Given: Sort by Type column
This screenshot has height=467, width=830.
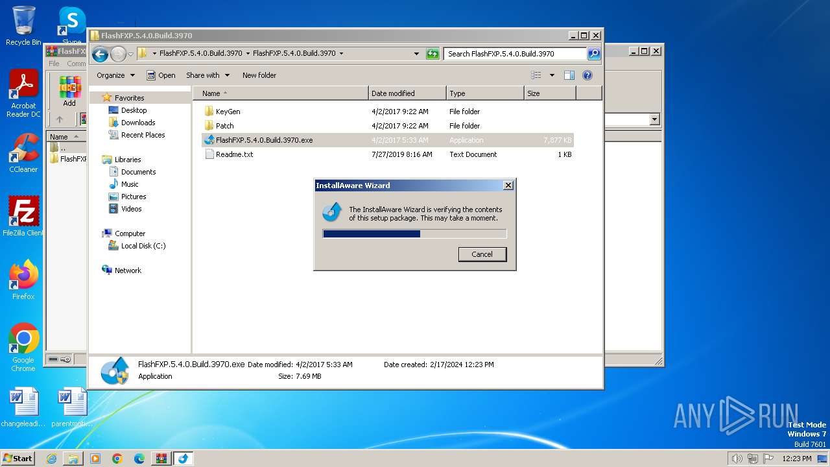Looking at the screenshot, I should pos(485,93).
